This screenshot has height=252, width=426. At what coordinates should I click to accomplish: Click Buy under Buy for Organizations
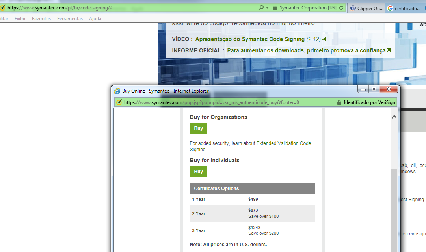198,128
